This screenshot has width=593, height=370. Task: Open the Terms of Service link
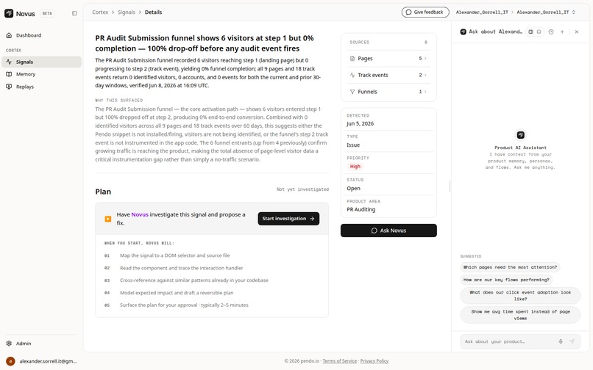coord(340,361)
